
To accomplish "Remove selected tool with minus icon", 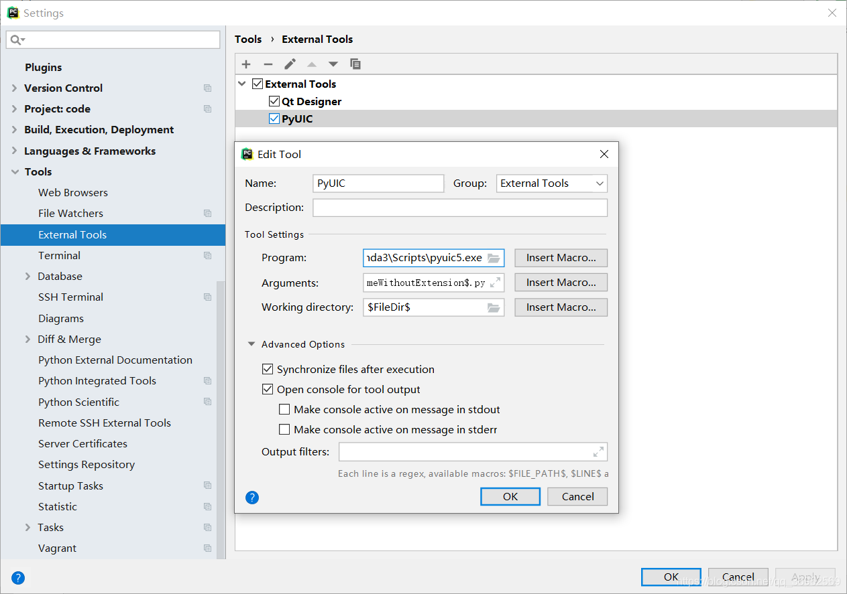I will (x=268, y=64).
